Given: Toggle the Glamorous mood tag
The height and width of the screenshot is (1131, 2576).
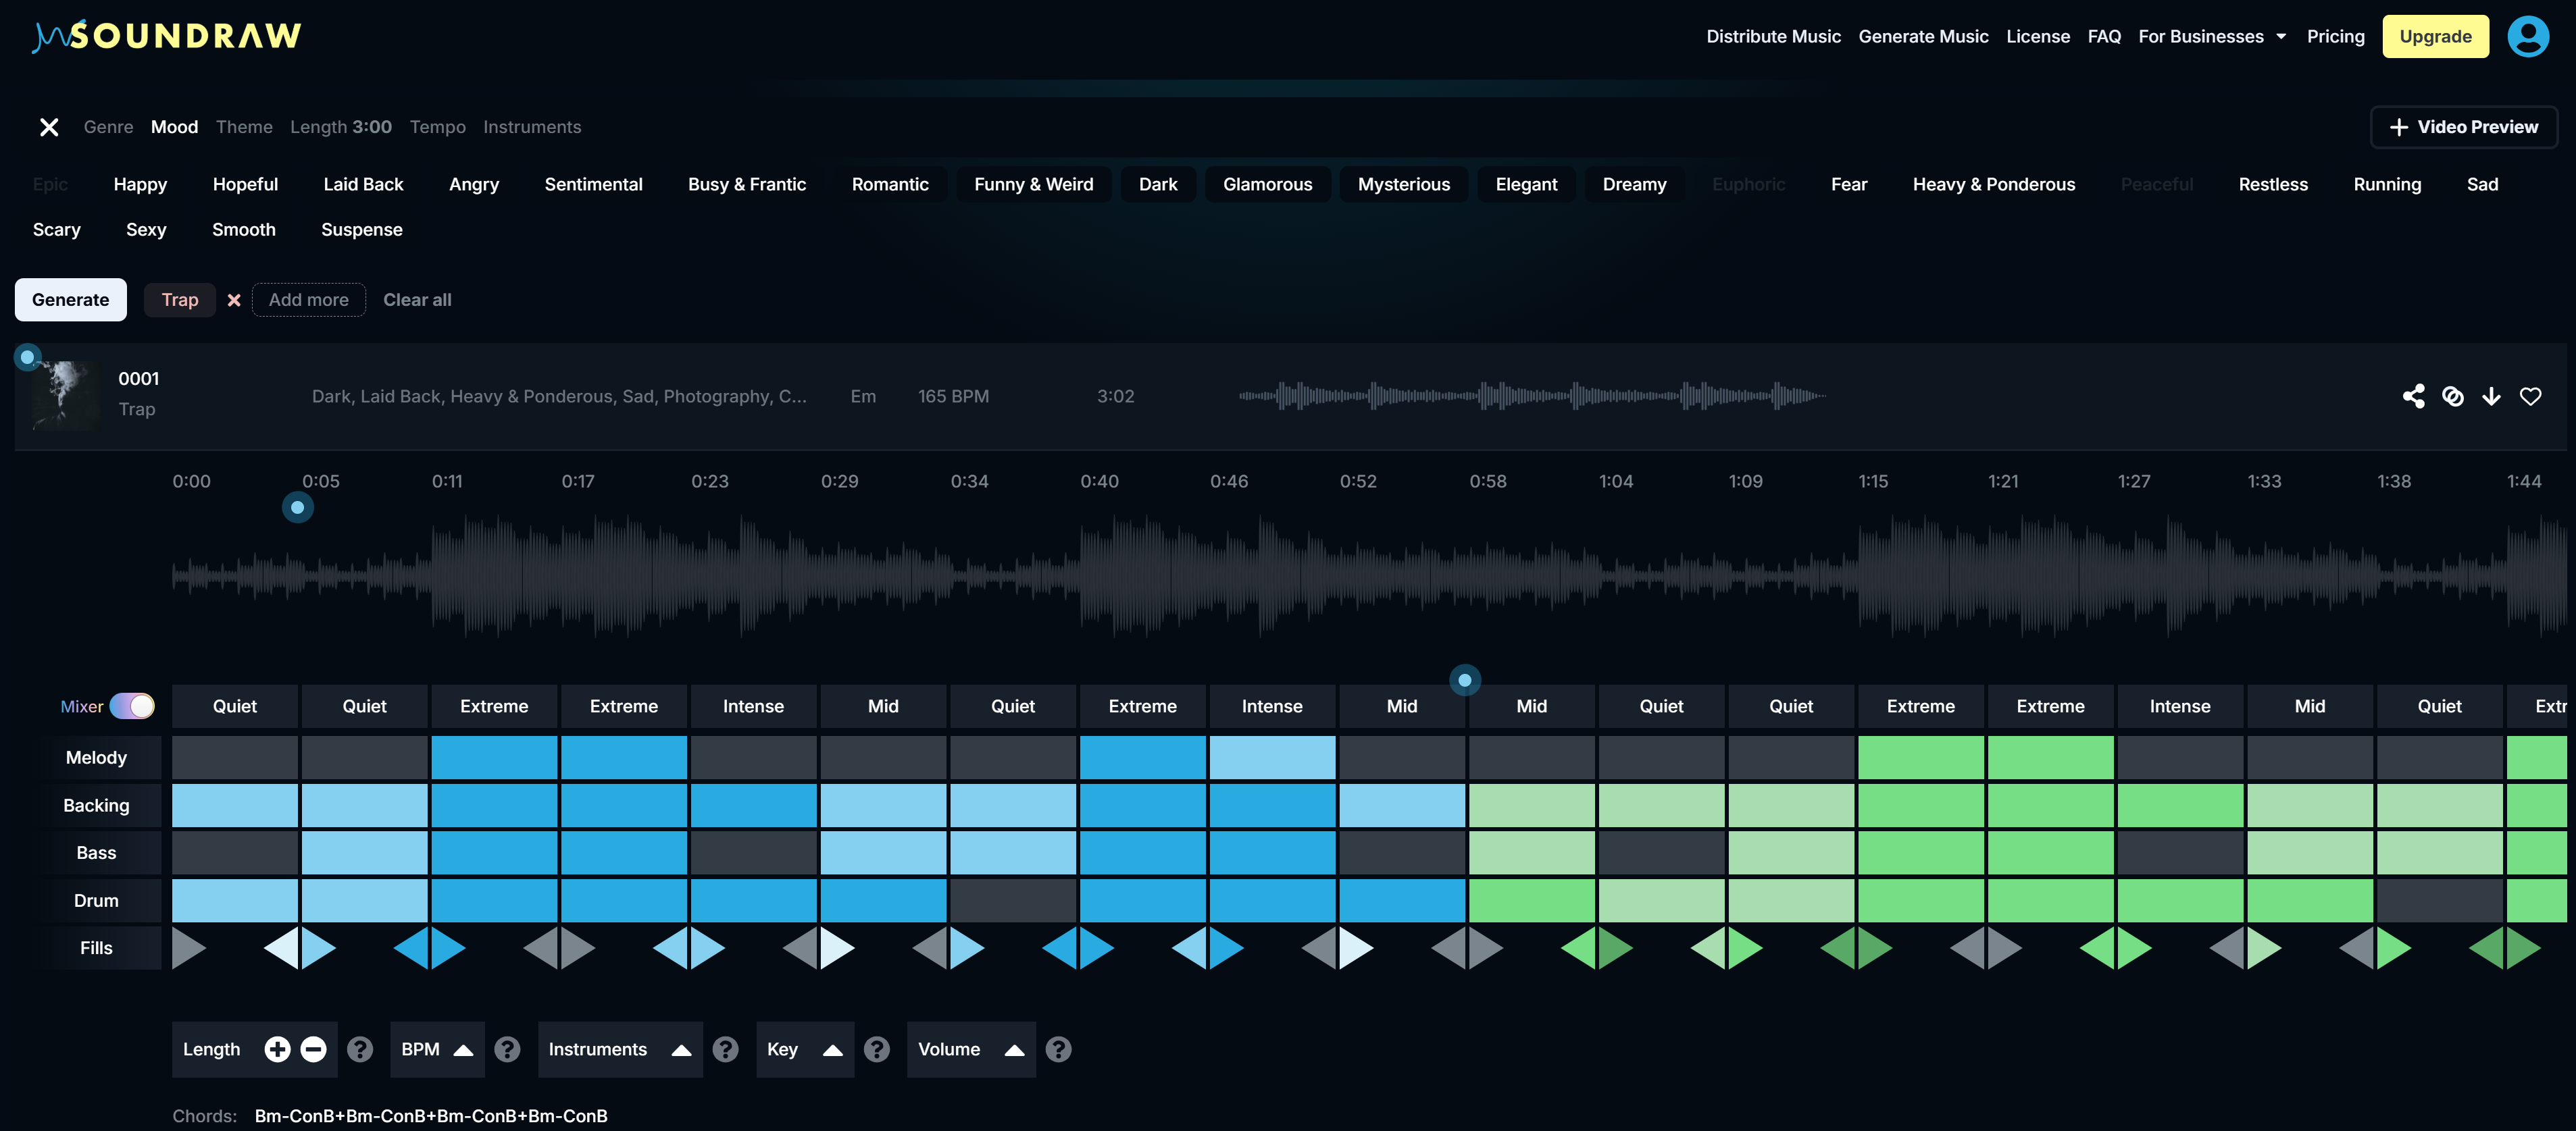Looking at the screenshot, I should 1267,184.
